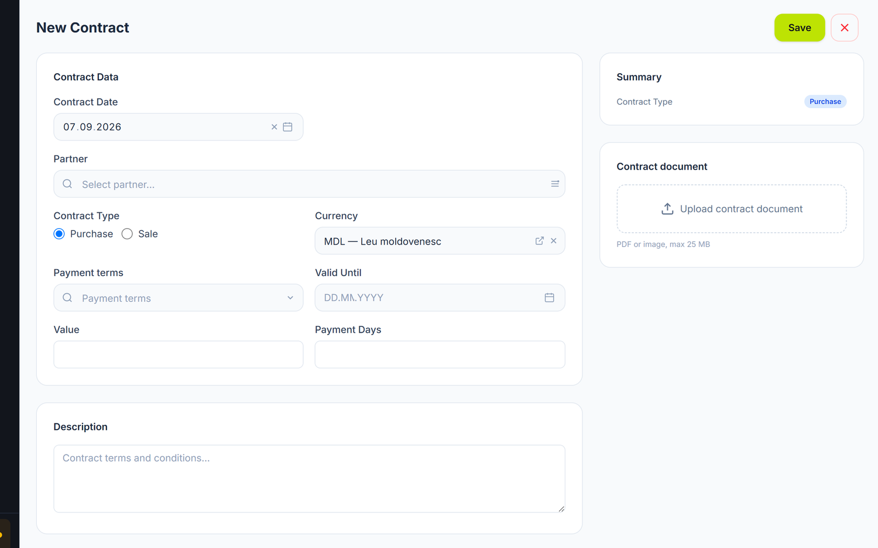Screen dimensions: 878x548
Task: Click into the Value field
Action: pos(179,354)
